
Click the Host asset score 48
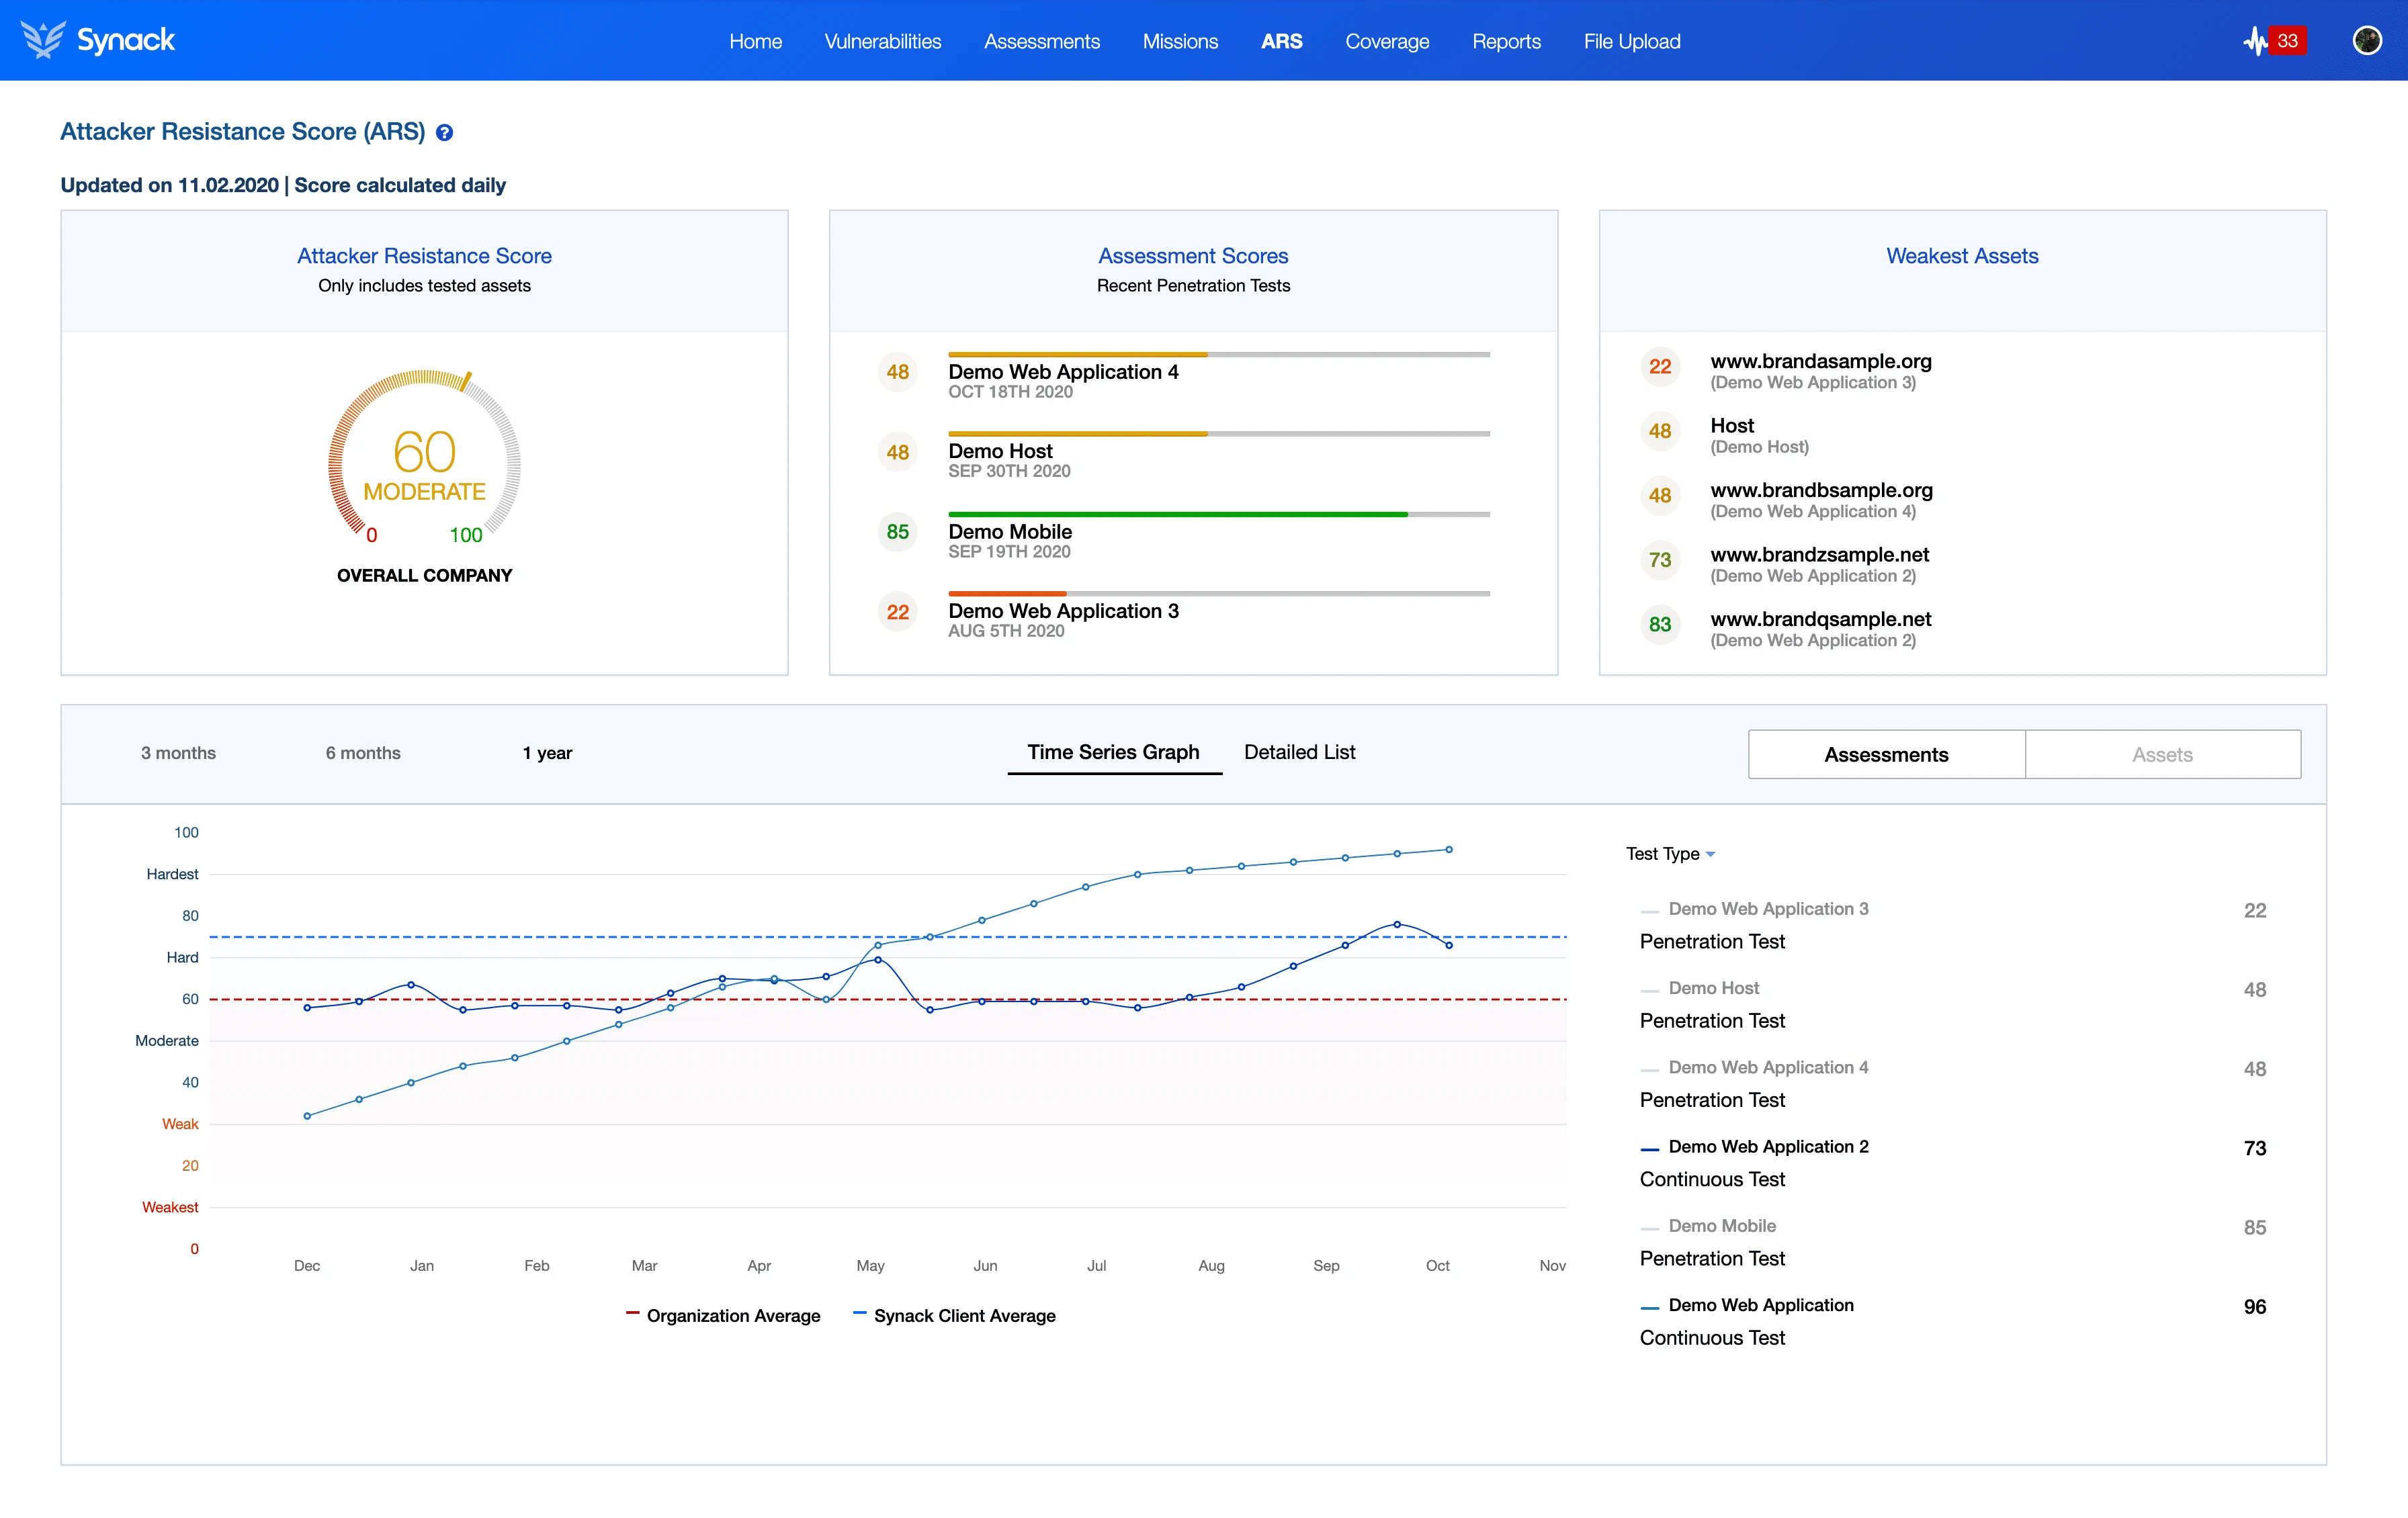click(1660, 431)
